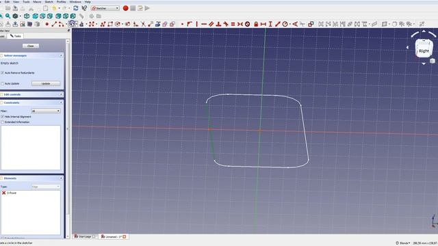The image size is (438, 246).
Task: Collapse the Solver messages section
Action: click(x=61, y=55)
